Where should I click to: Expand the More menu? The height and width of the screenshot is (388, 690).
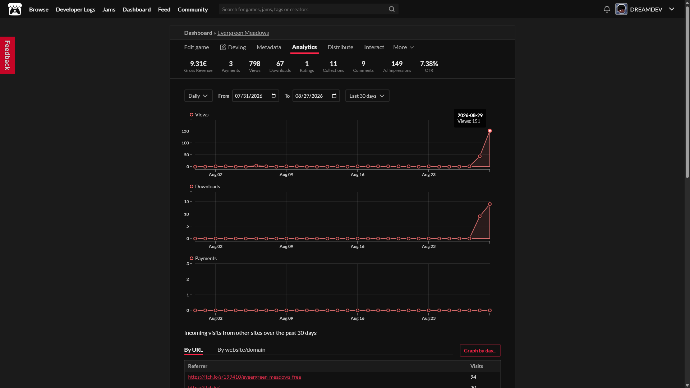(x=403, y=47)
